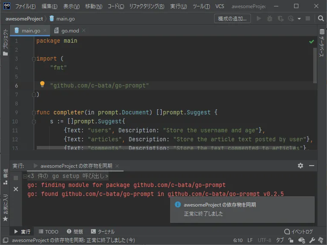327x245 pixels.
Task: Click the green inspection checkmark icon
Action: [311, 41]
